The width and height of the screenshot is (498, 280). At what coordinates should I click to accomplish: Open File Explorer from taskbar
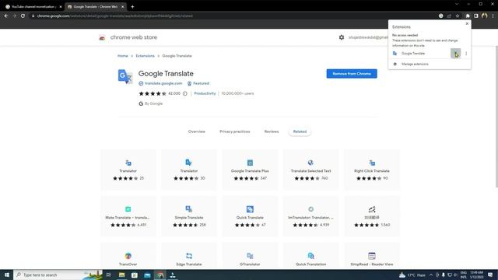[121, 275]
